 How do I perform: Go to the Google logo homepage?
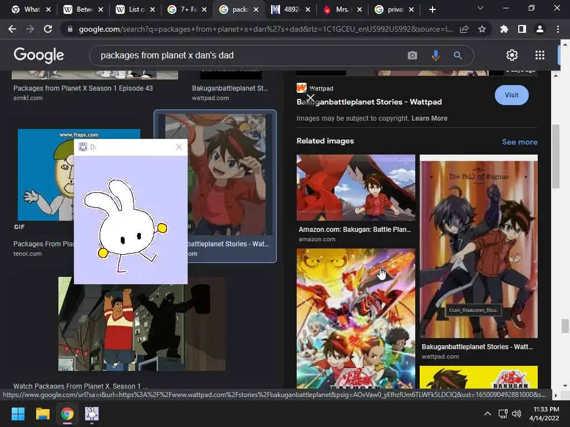pyautogui.click(x=38, y=55)
